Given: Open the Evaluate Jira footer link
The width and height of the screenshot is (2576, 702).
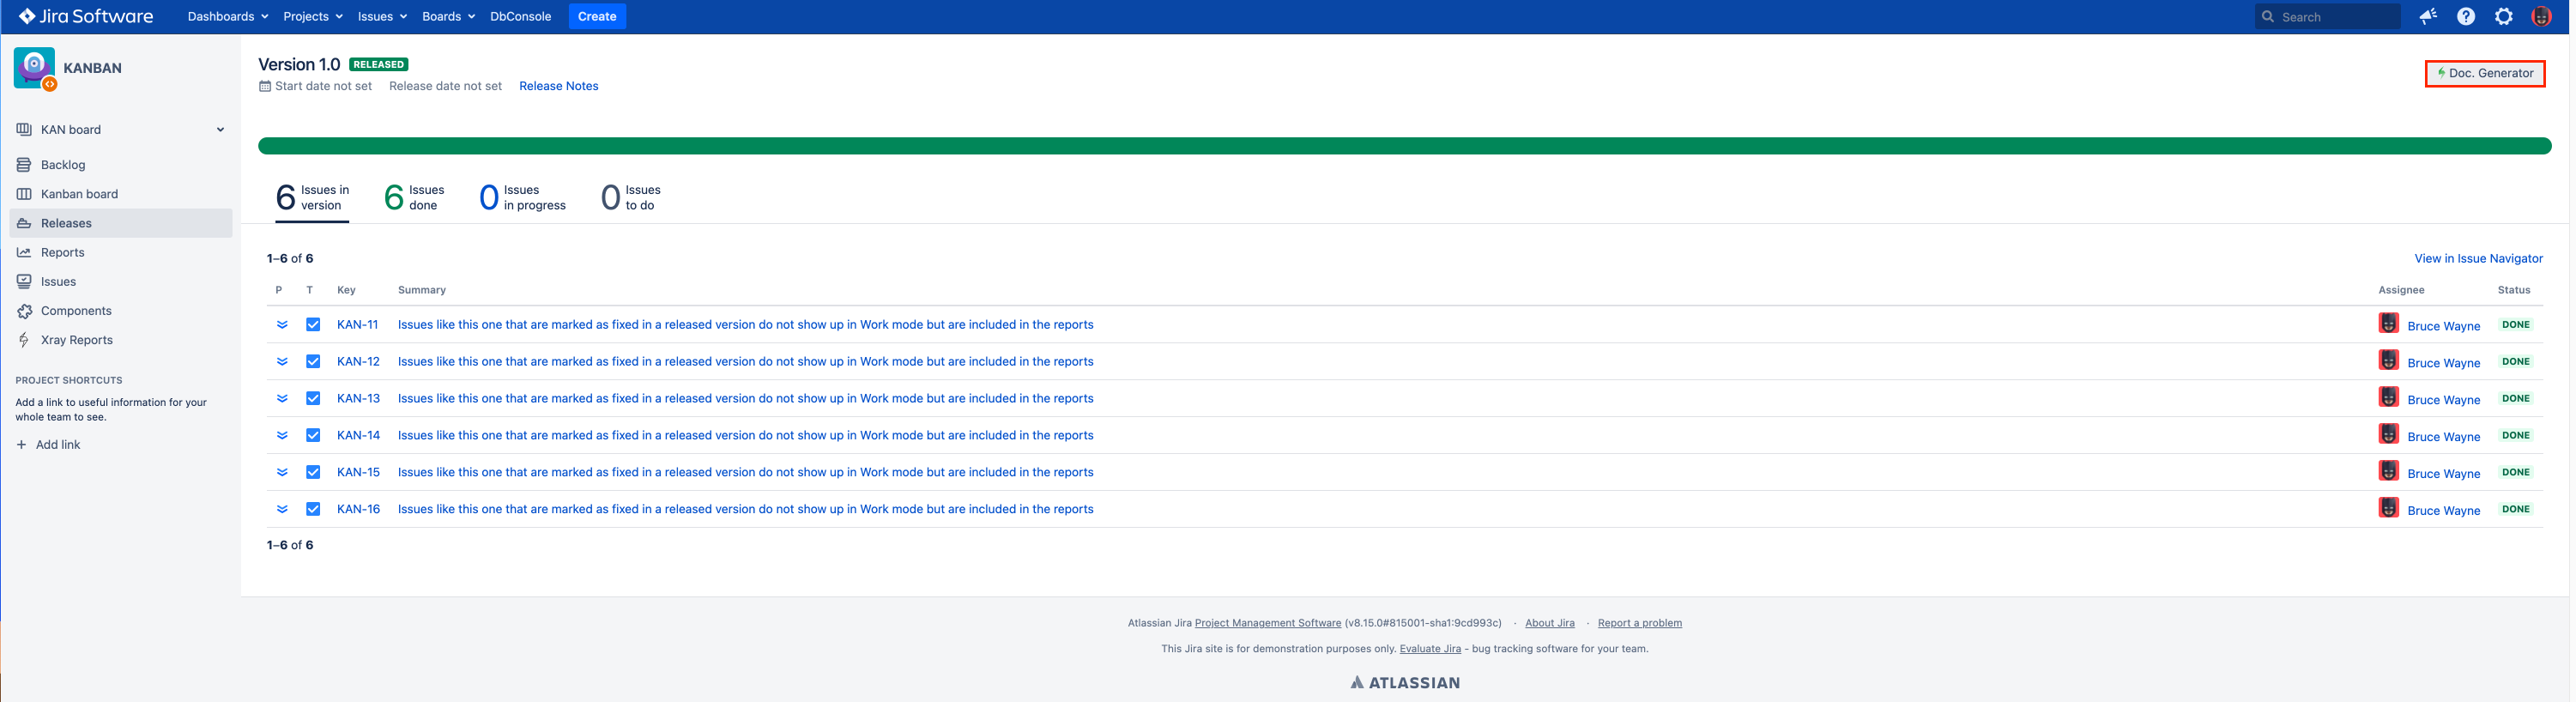Looking at the screenshot, I should 1430,649.
